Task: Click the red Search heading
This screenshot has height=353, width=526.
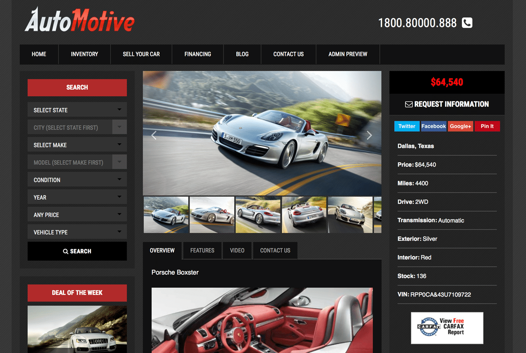Action: click(77, 87)
